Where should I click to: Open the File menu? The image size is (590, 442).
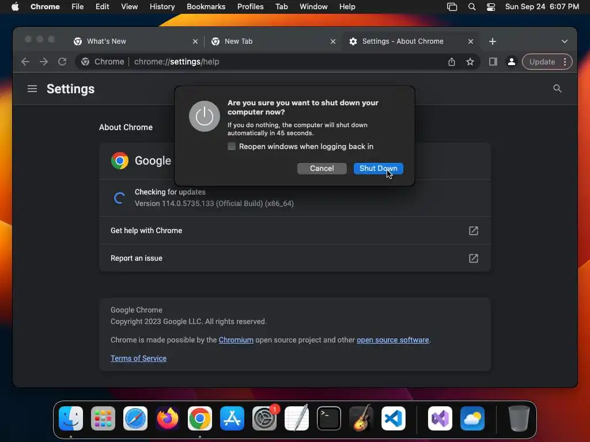point(78,7)
